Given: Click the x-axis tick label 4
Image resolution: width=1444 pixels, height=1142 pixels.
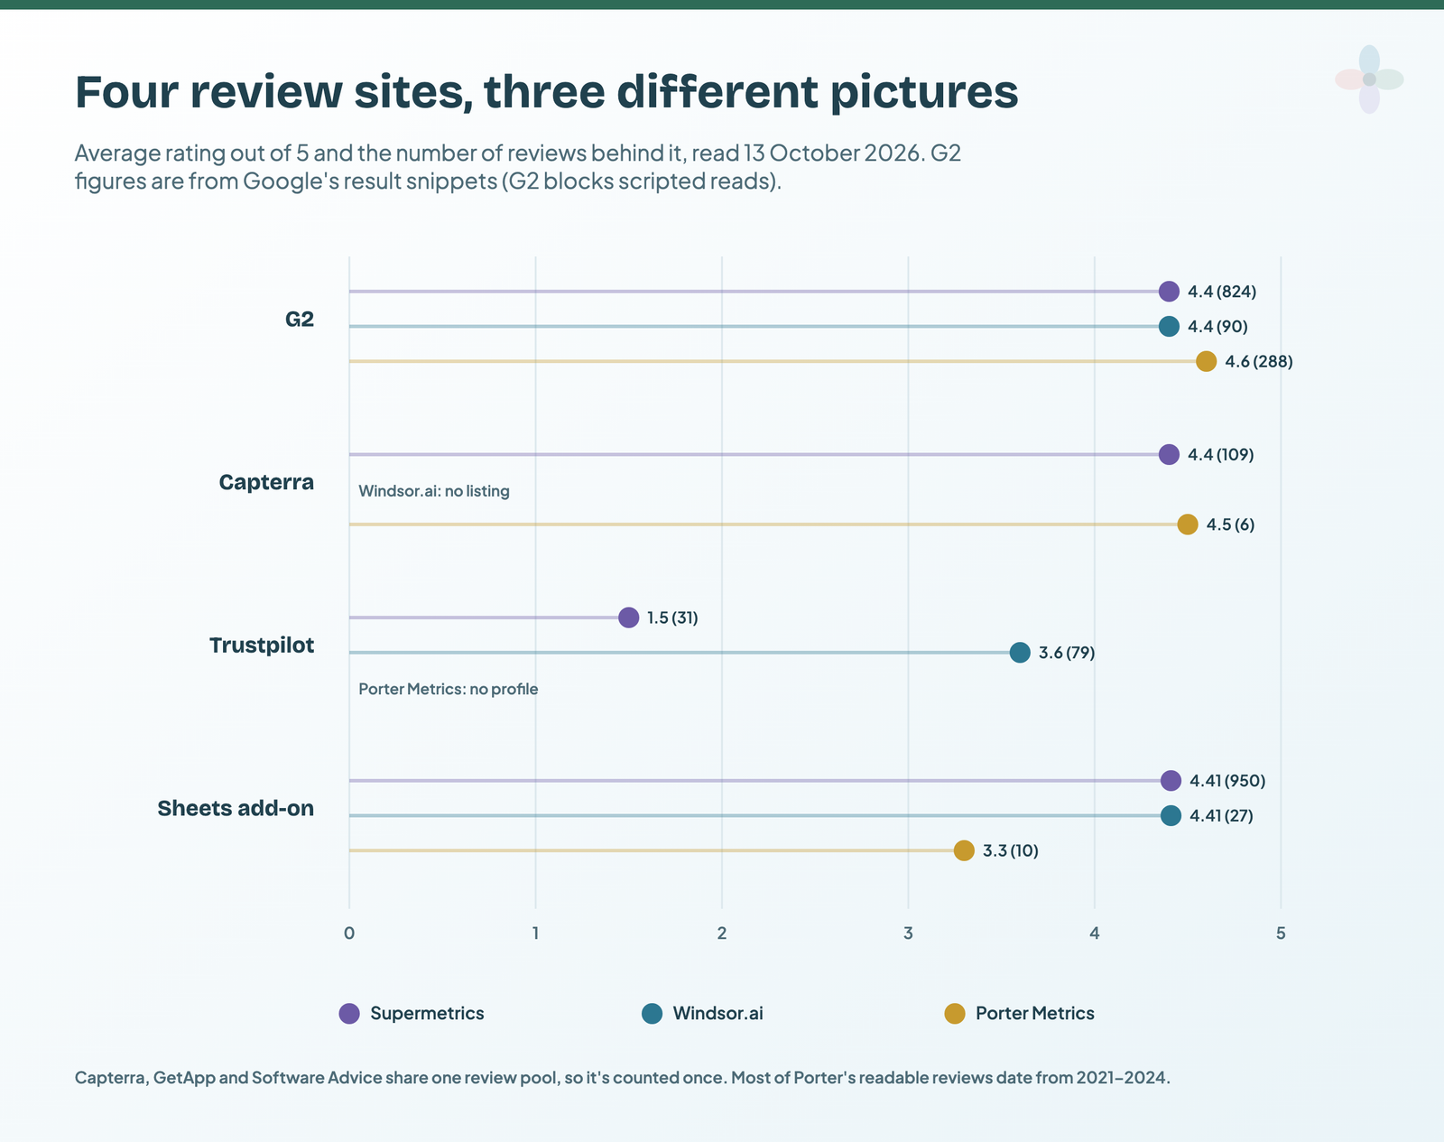Looking at the screenshot, I should pyautogui.click(x=1095, y=933).
